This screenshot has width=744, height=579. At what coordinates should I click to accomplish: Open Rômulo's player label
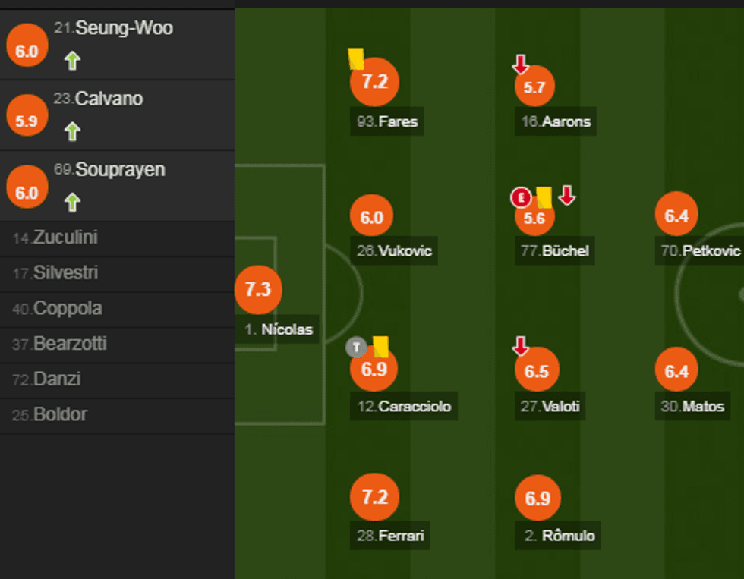pyautogui.click(x=560, y=536)
